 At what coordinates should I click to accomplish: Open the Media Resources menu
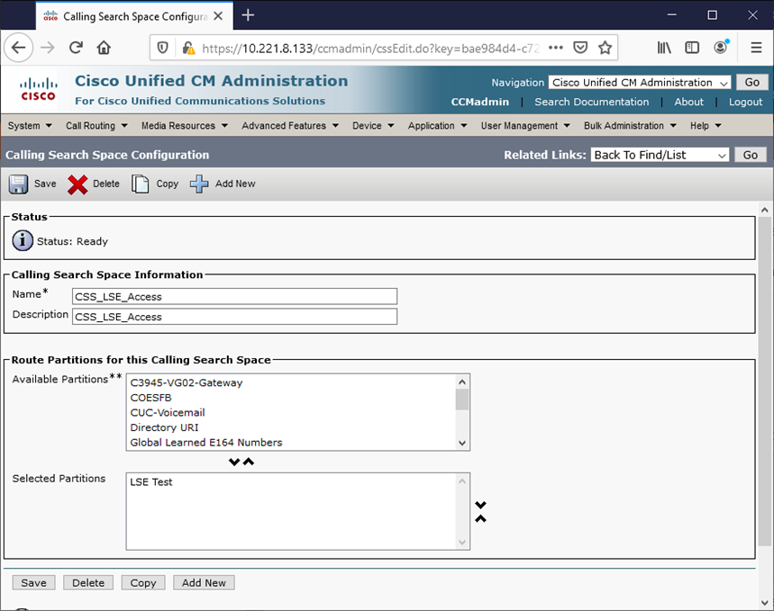[x=185, y=126]
